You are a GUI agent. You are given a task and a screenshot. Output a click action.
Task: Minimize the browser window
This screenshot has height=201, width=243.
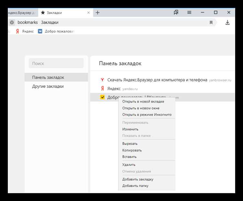(202, 12)
